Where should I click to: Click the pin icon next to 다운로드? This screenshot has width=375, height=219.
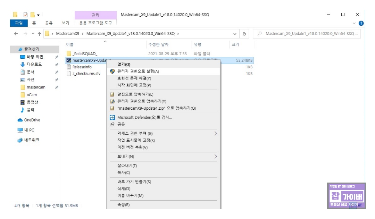pos(57,65)
